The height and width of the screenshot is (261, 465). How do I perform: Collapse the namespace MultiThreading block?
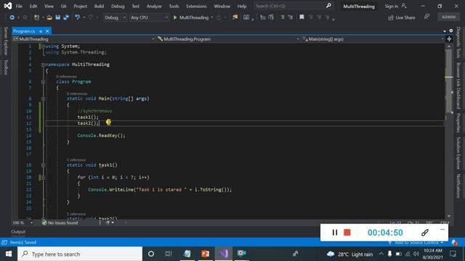(x=44, y=65)
